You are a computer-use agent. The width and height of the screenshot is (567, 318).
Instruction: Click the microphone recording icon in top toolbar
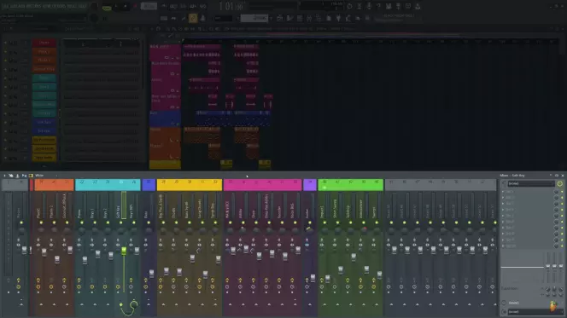pos(369,6)
